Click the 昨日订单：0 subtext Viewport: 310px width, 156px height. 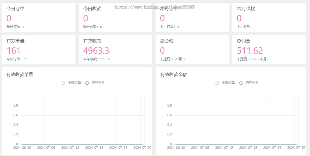16,27
